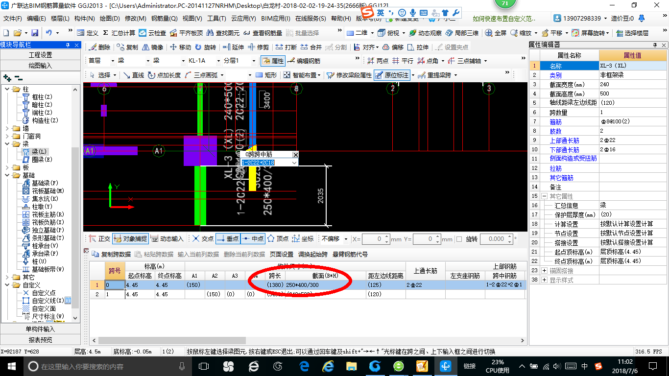Toggle 正交 orthogonal mode
The width and height of the screenshot is (669, 376).
tap(99, 239)
